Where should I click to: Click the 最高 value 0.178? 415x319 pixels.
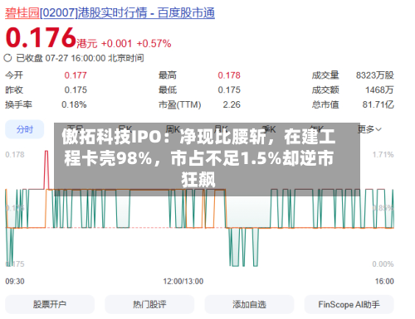(x=229, y=75)
